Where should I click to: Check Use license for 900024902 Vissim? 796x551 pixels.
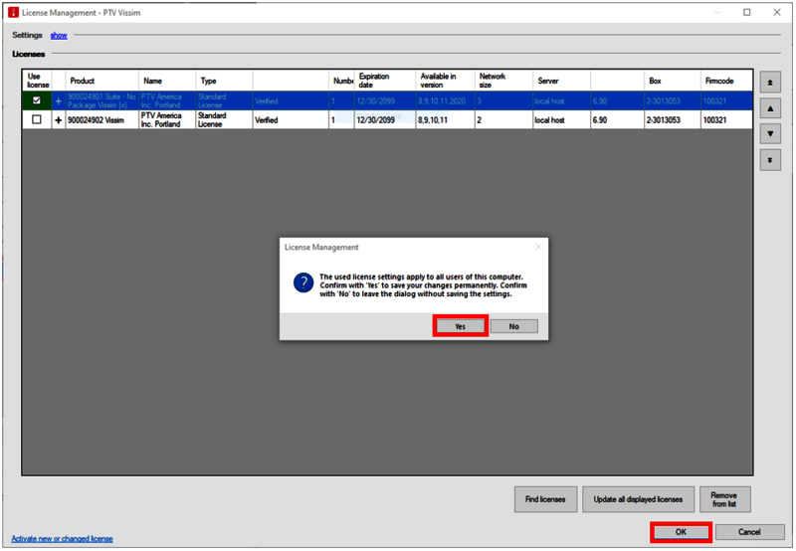pyautogui.click(x=37, y=119)
